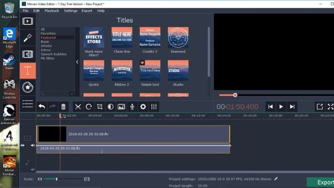Select the video clip 2018-05-28 20-32-08.flv
The image size is (334, 188).
pos(133,134)
